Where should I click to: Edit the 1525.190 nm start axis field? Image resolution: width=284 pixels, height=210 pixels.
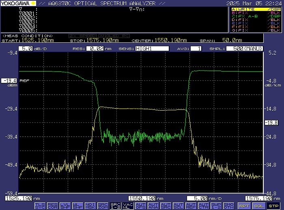coord(19,198)
